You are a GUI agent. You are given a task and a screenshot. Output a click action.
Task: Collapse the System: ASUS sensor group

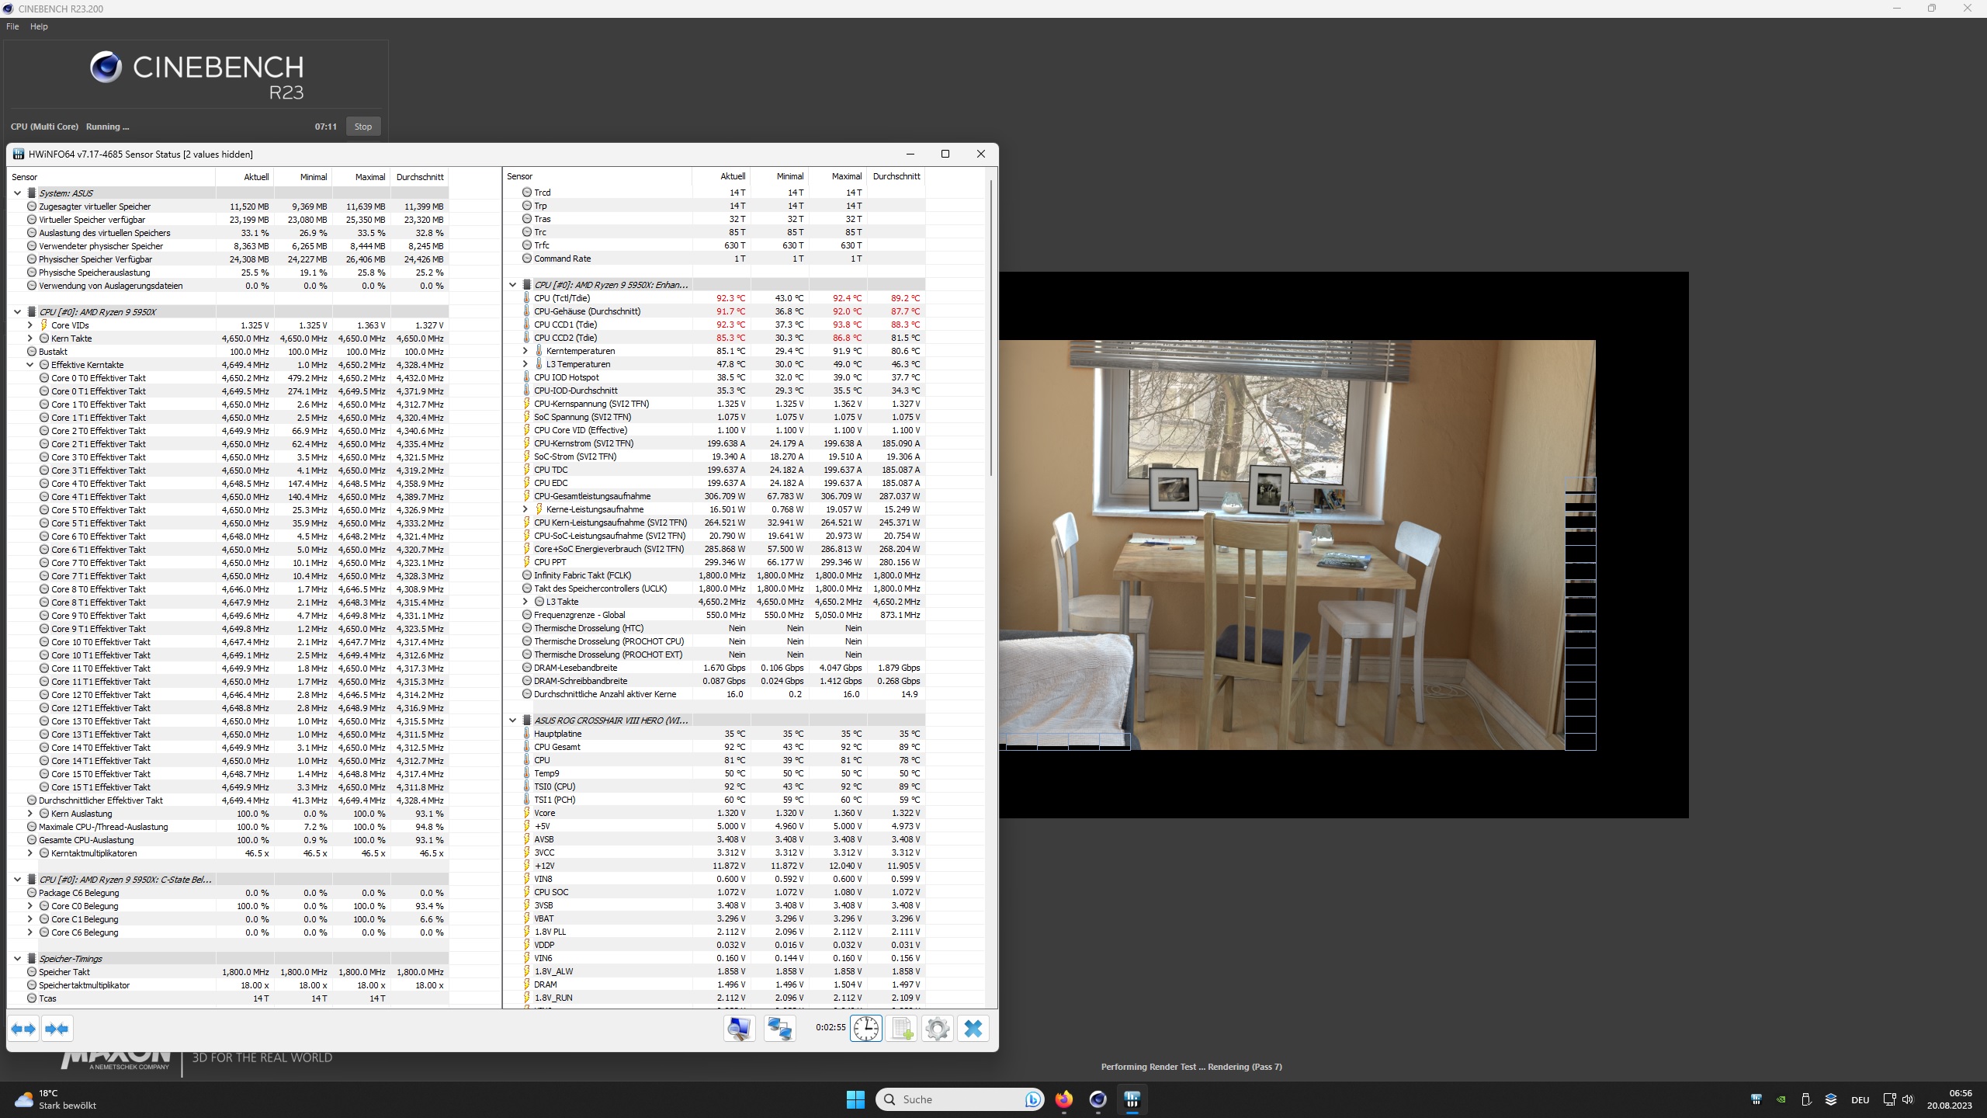point(17,193)
